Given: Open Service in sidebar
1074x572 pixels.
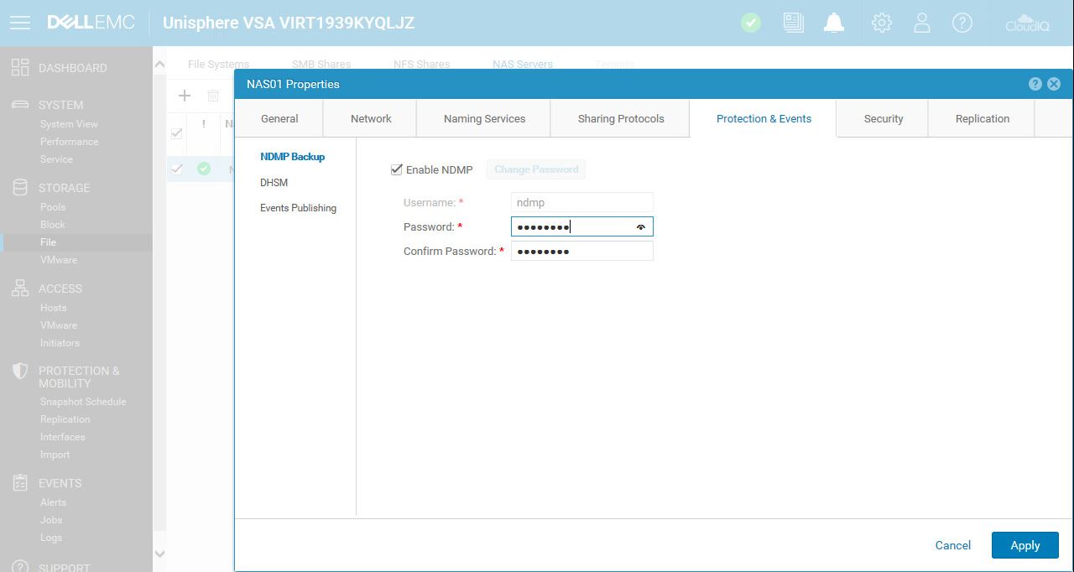Looking at the screenshot, I should (56, 159).
